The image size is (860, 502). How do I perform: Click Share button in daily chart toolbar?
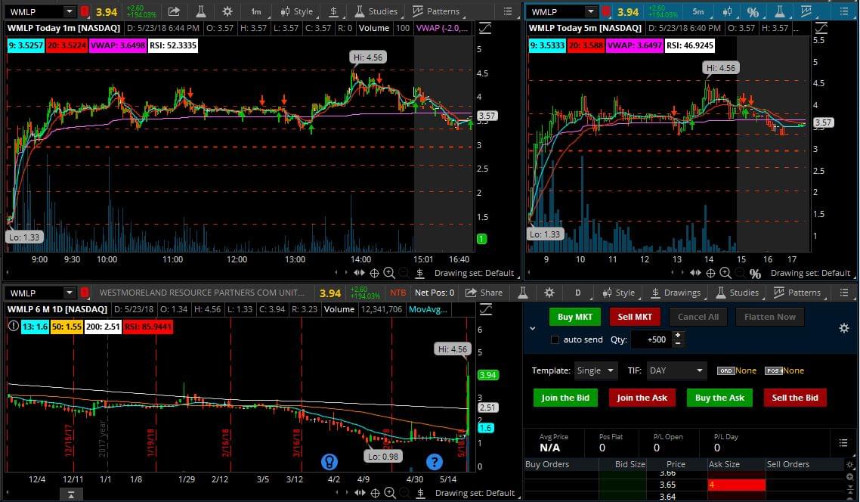pos(484,293)
